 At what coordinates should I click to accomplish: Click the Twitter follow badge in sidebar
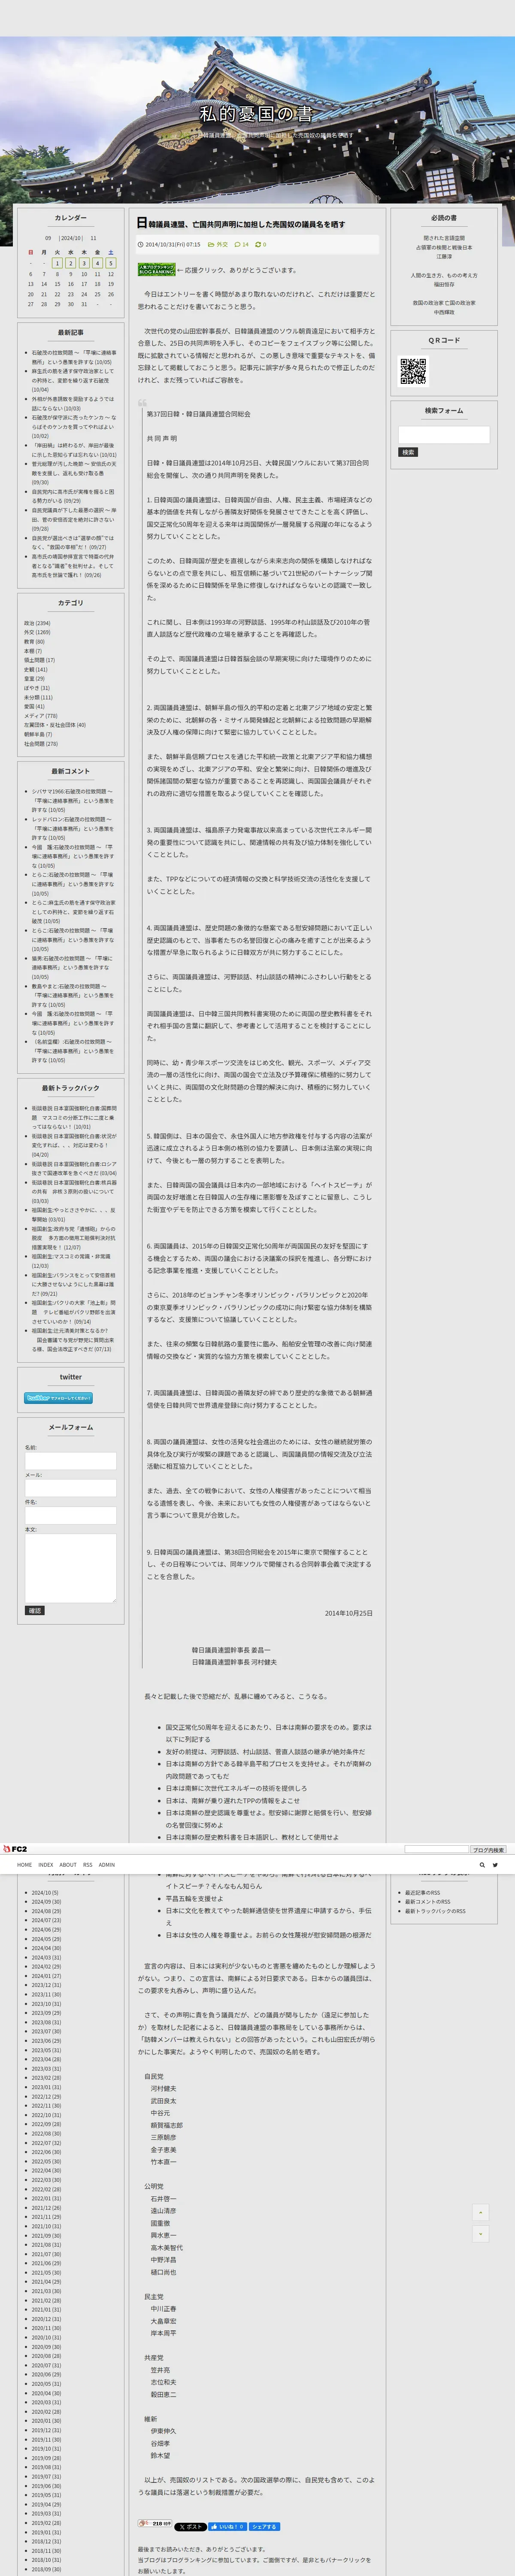[58, 1398]
